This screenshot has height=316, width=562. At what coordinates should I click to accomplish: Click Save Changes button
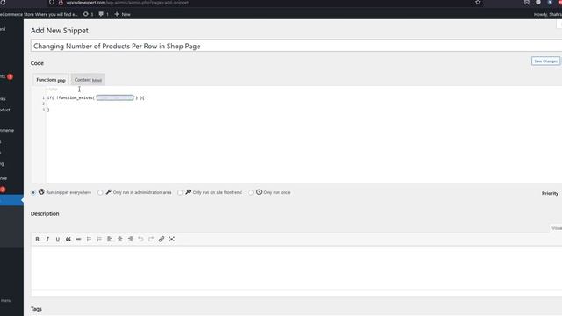tap(545, 61)
